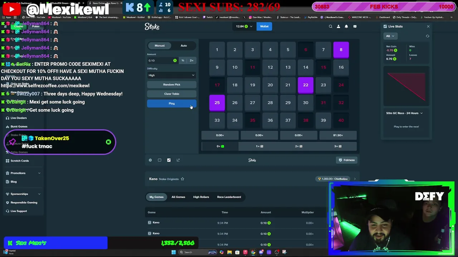Open Responsible Gaming shield icon
Image resolution: width=458 pixels, height=257 pixels.
pos(8,202)
